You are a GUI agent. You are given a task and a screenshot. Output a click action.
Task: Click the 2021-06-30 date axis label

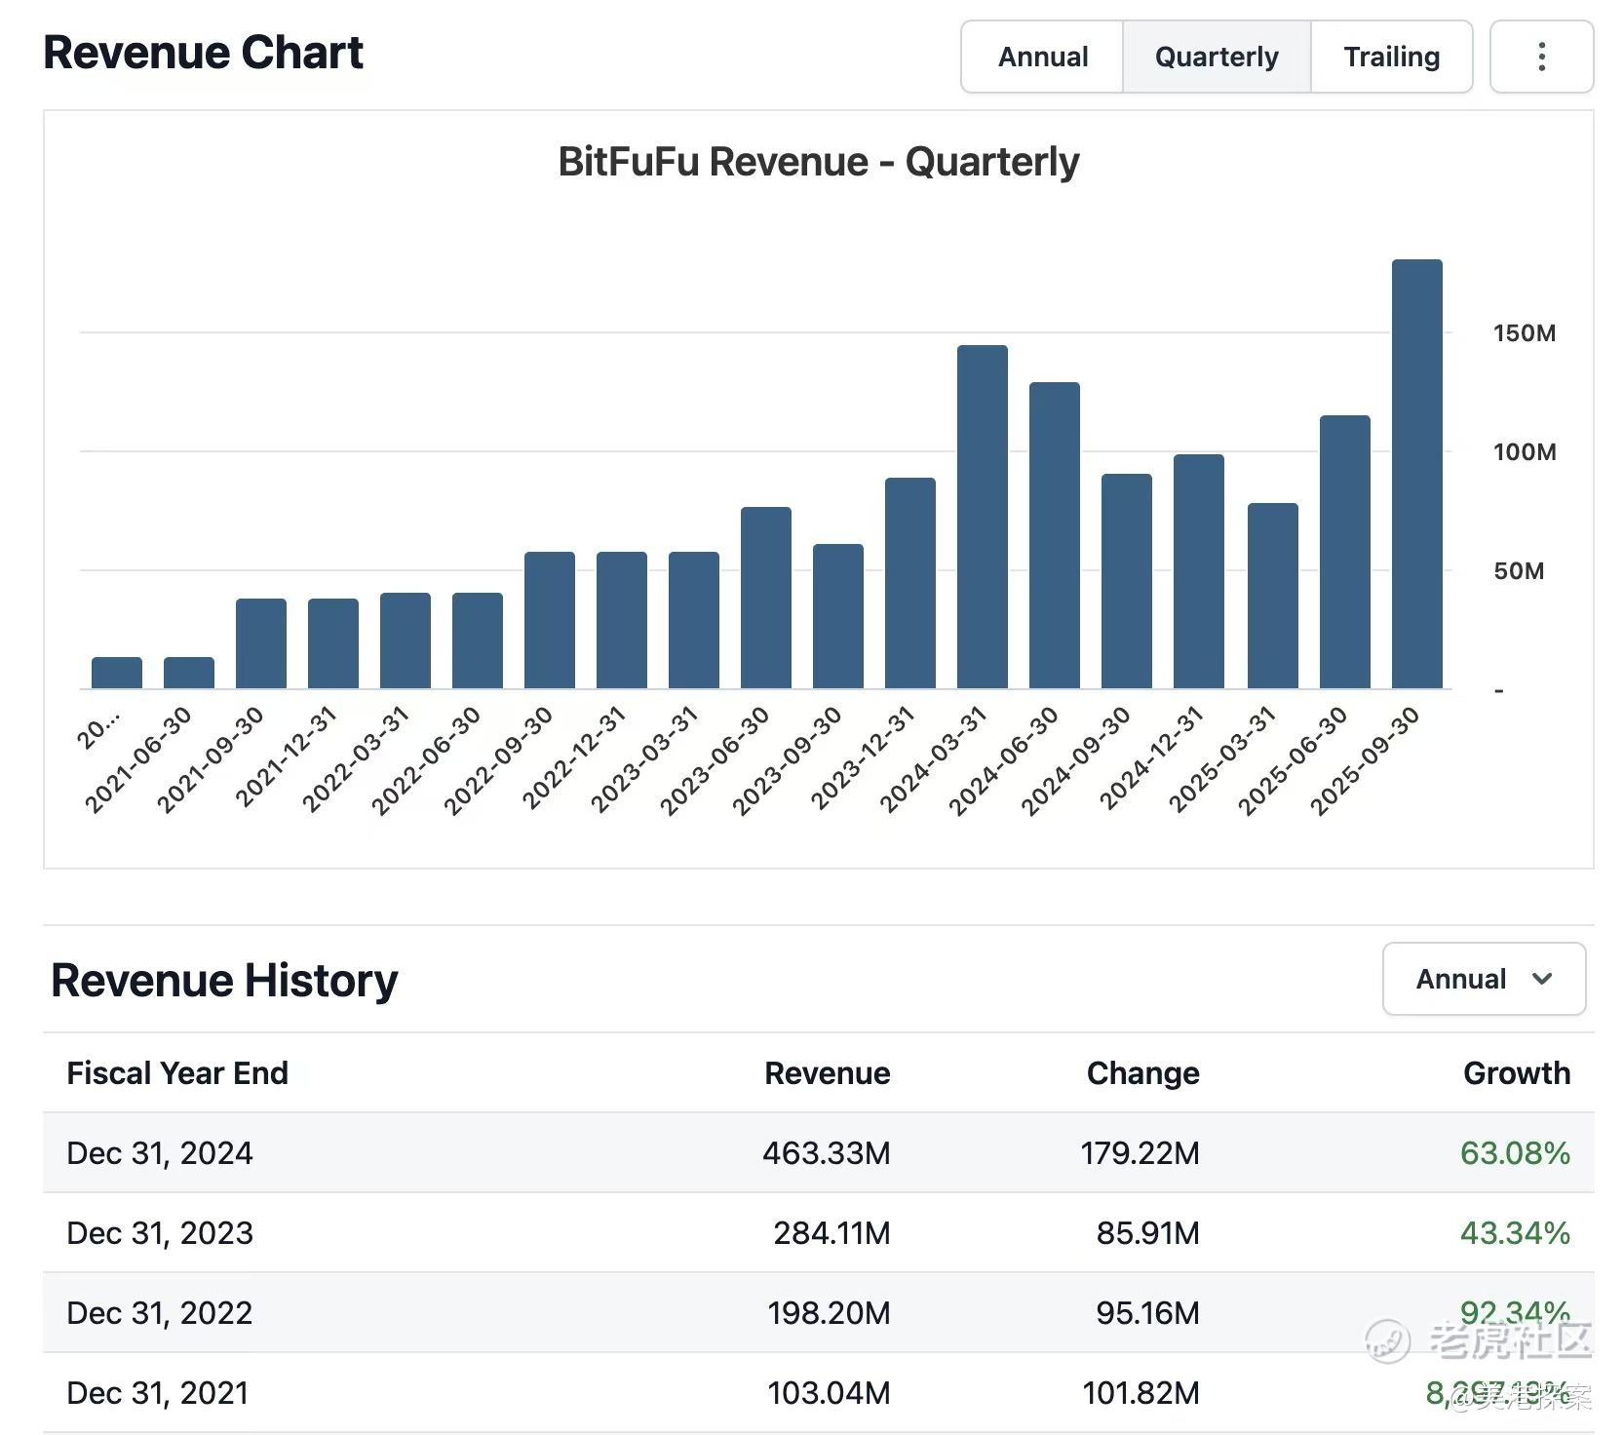[138, 761]
